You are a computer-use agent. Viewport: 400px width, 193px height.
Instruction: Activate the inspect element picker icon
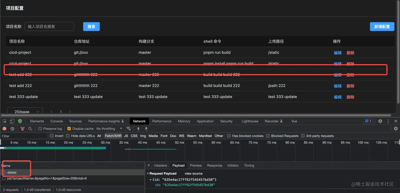pos(4,121)
